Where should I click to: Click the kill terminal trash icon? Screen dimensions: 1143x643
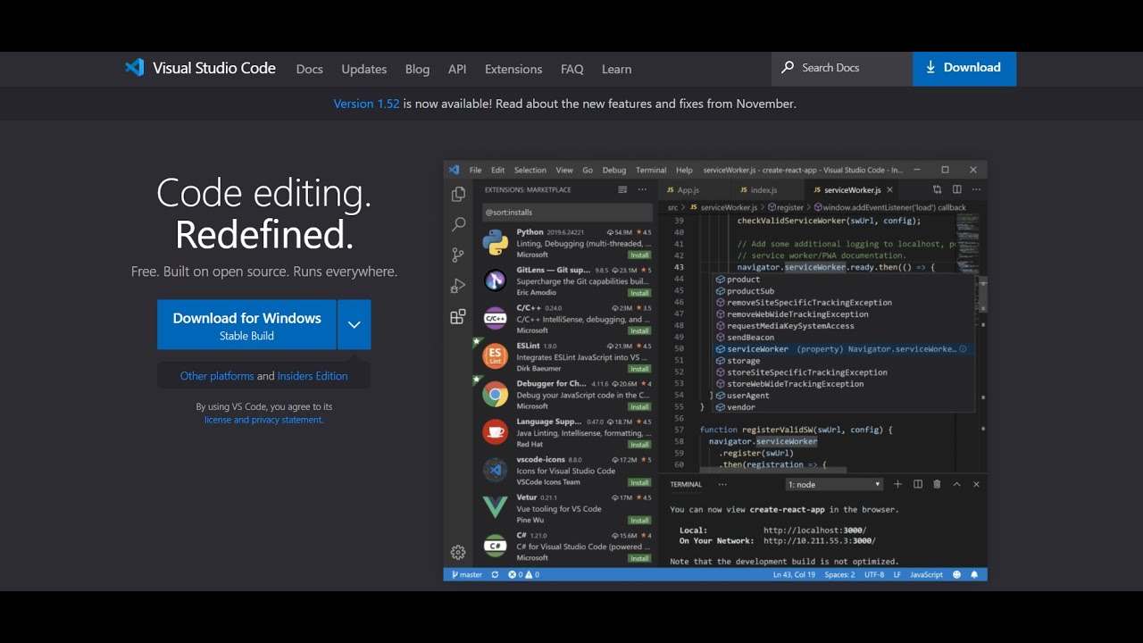(x=937, y=484)
